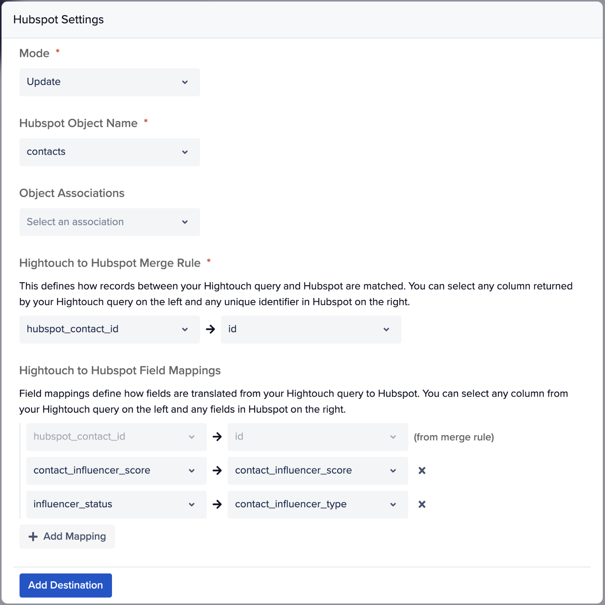This screenshot has width=605, height=605.
Task: Open merge rule Hubspot id field dropdown
Action: coord(311,329)
